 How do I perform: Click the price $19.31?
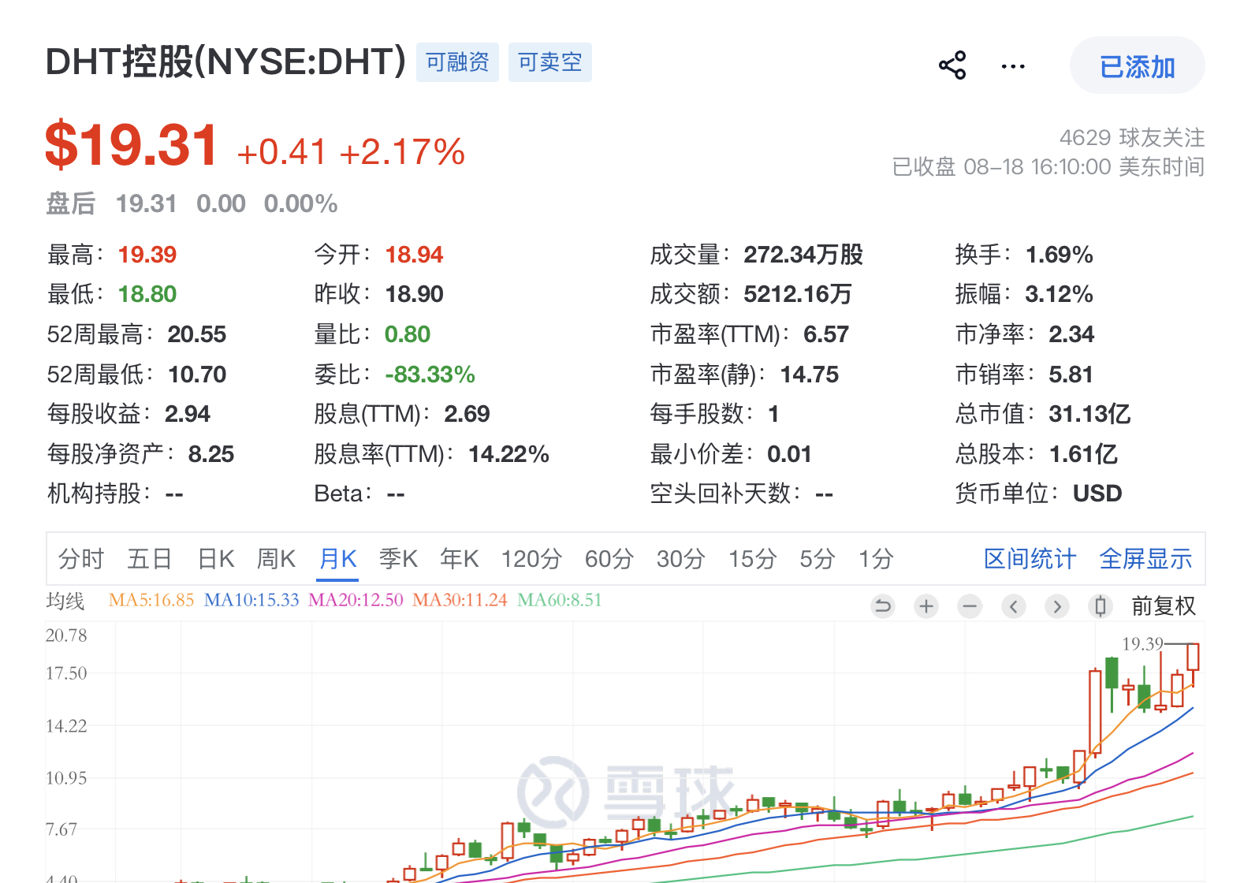[x=132, y=145]
